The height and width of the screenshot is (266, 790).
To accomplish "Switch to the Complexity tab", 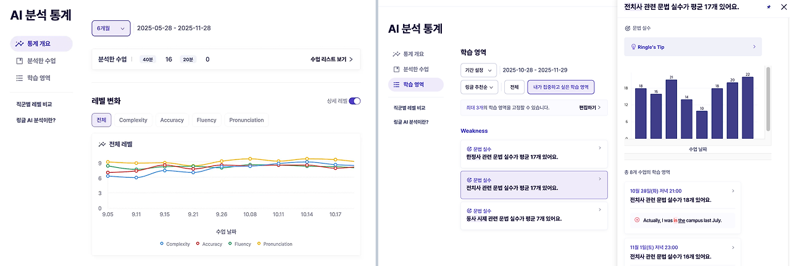I will pyautogui.click(x=133, y=120).
